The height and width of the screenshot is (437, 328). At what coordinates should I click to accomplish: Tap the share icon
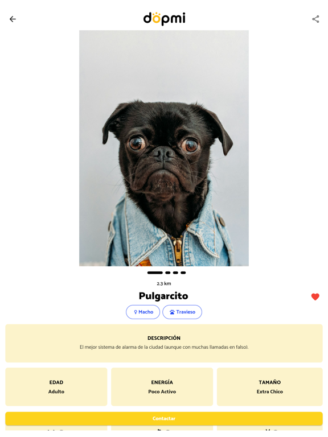(x=315, y=19)
